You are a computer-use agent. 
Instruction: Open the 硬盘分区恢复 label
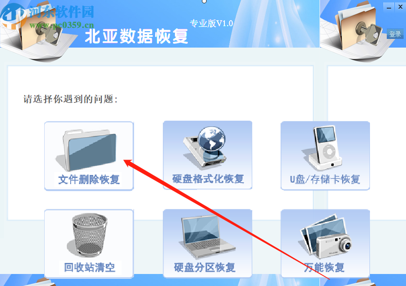tap(205, 267)
